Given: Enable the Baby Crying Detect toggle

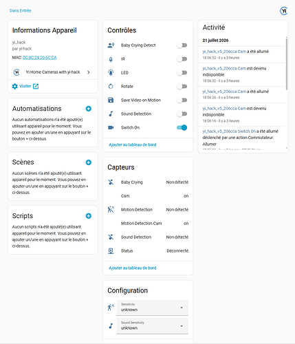Looking at the screenshot, I should [x=182, y=45].
